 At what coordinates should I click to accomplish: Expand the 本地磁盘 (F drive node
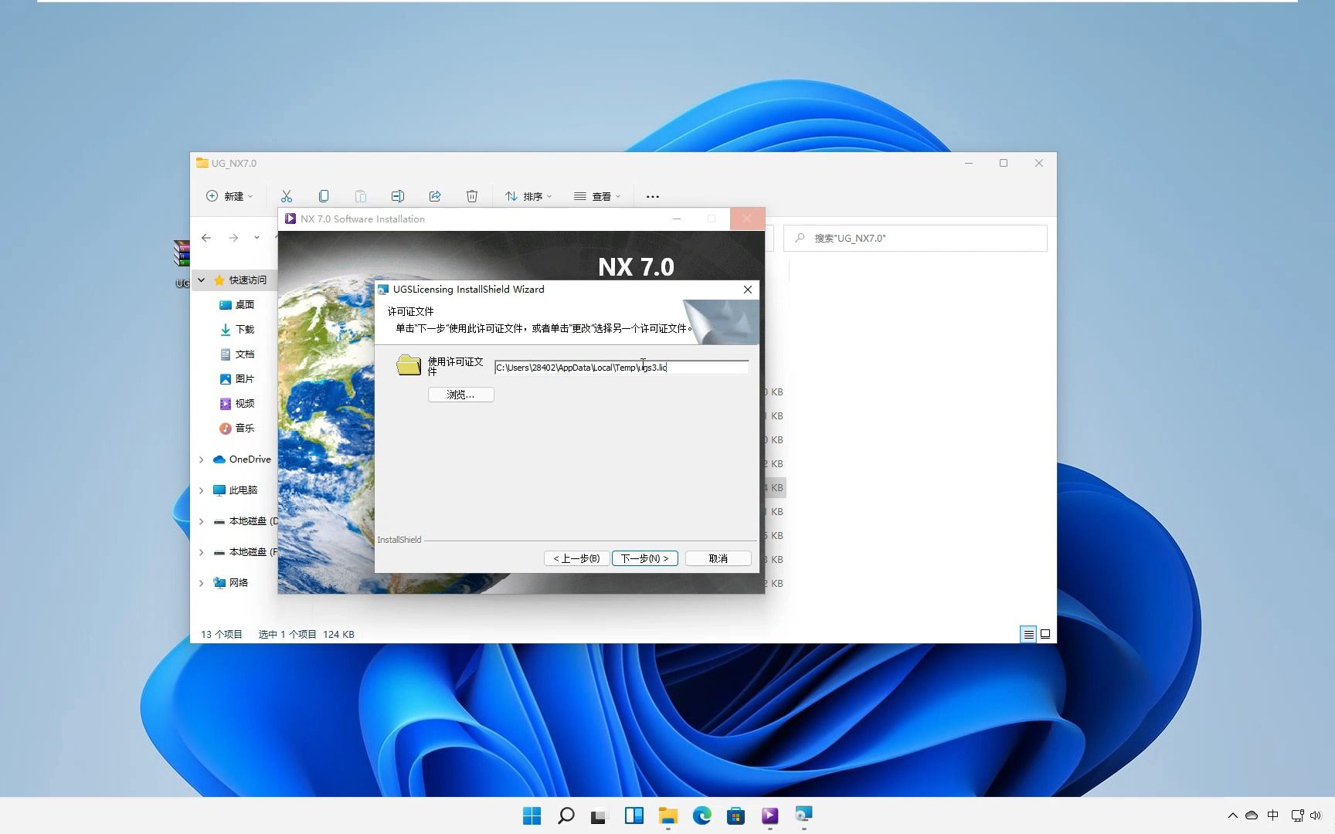click(x=202, y=552)
